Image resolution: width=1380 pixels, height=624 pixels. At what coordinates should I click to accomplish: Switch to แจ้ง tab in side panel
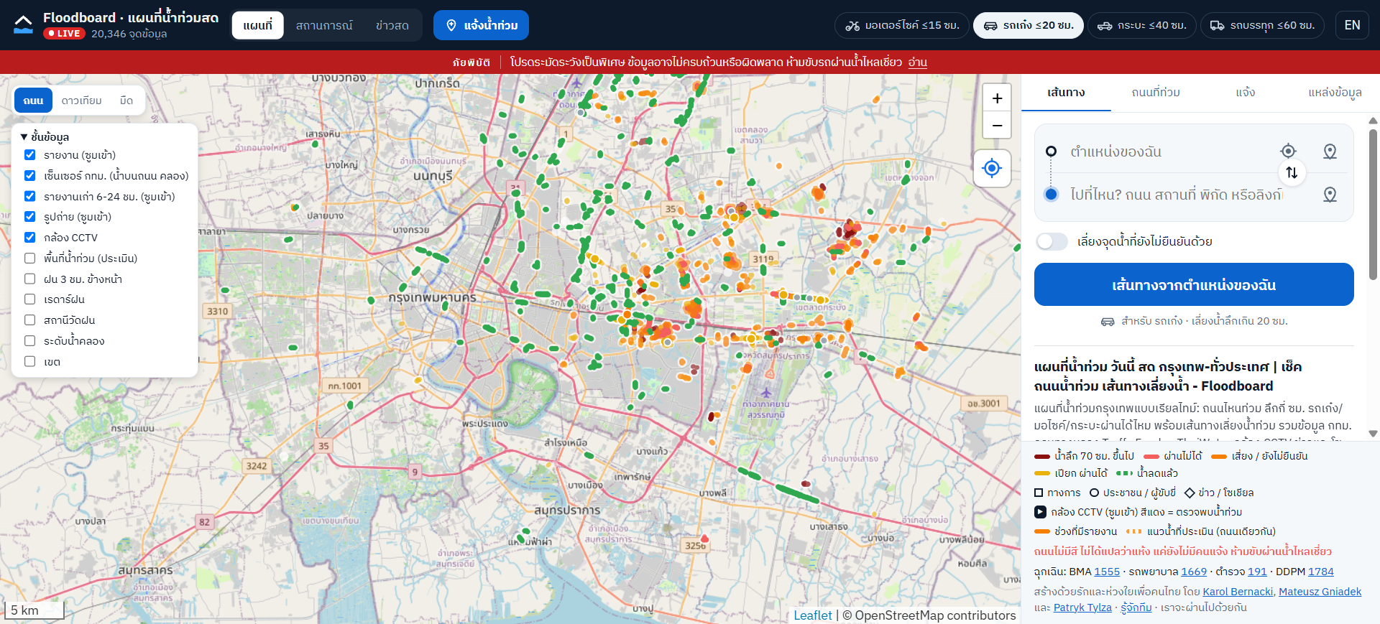pyautogui.click(x=1246, y=93)
